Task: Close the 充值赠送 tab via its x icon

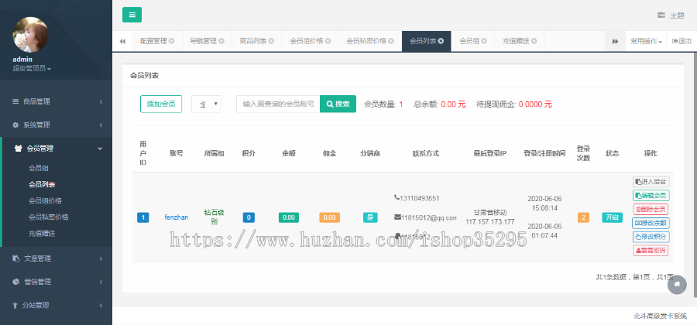Action: click(534, 41)
